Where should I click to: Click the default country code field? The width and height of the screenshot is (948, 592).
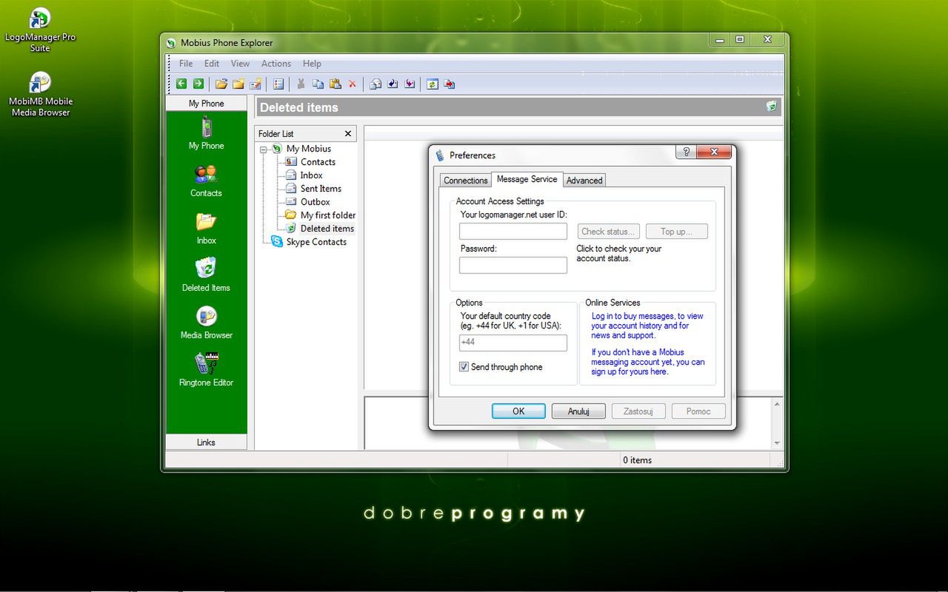coord(513,343)
